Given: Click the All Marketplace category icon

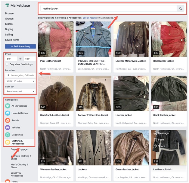Looking at the screenshot, I should click(8, 106).
